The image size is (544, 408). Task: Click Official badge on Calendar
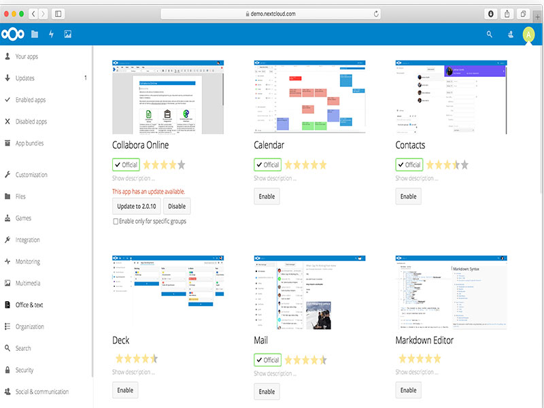pos(267,165)
